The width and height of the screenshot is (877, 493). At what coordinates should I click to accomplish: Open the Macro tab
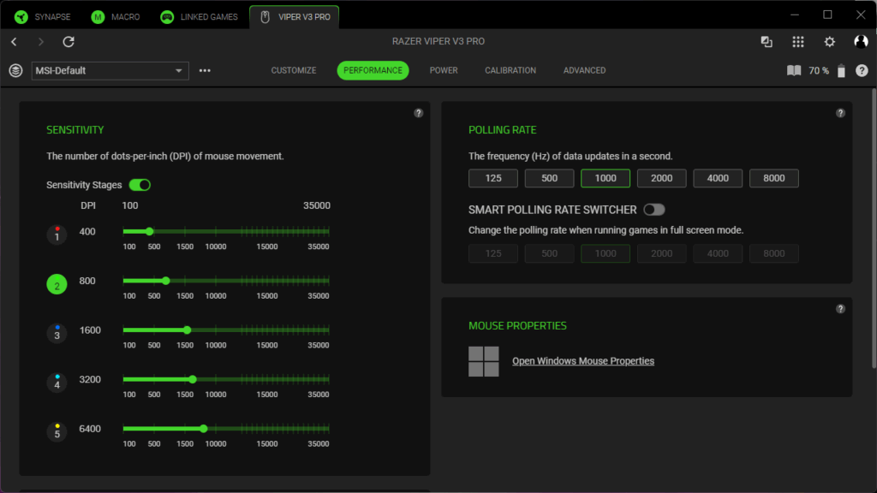(x=116, y=16)
